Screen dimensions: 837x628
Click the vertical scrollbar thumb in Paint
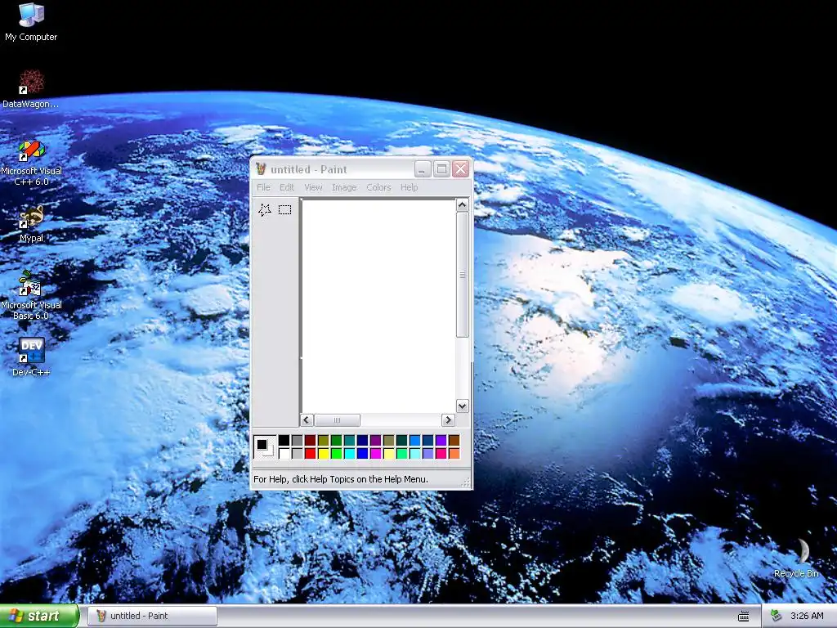point(463,275)
